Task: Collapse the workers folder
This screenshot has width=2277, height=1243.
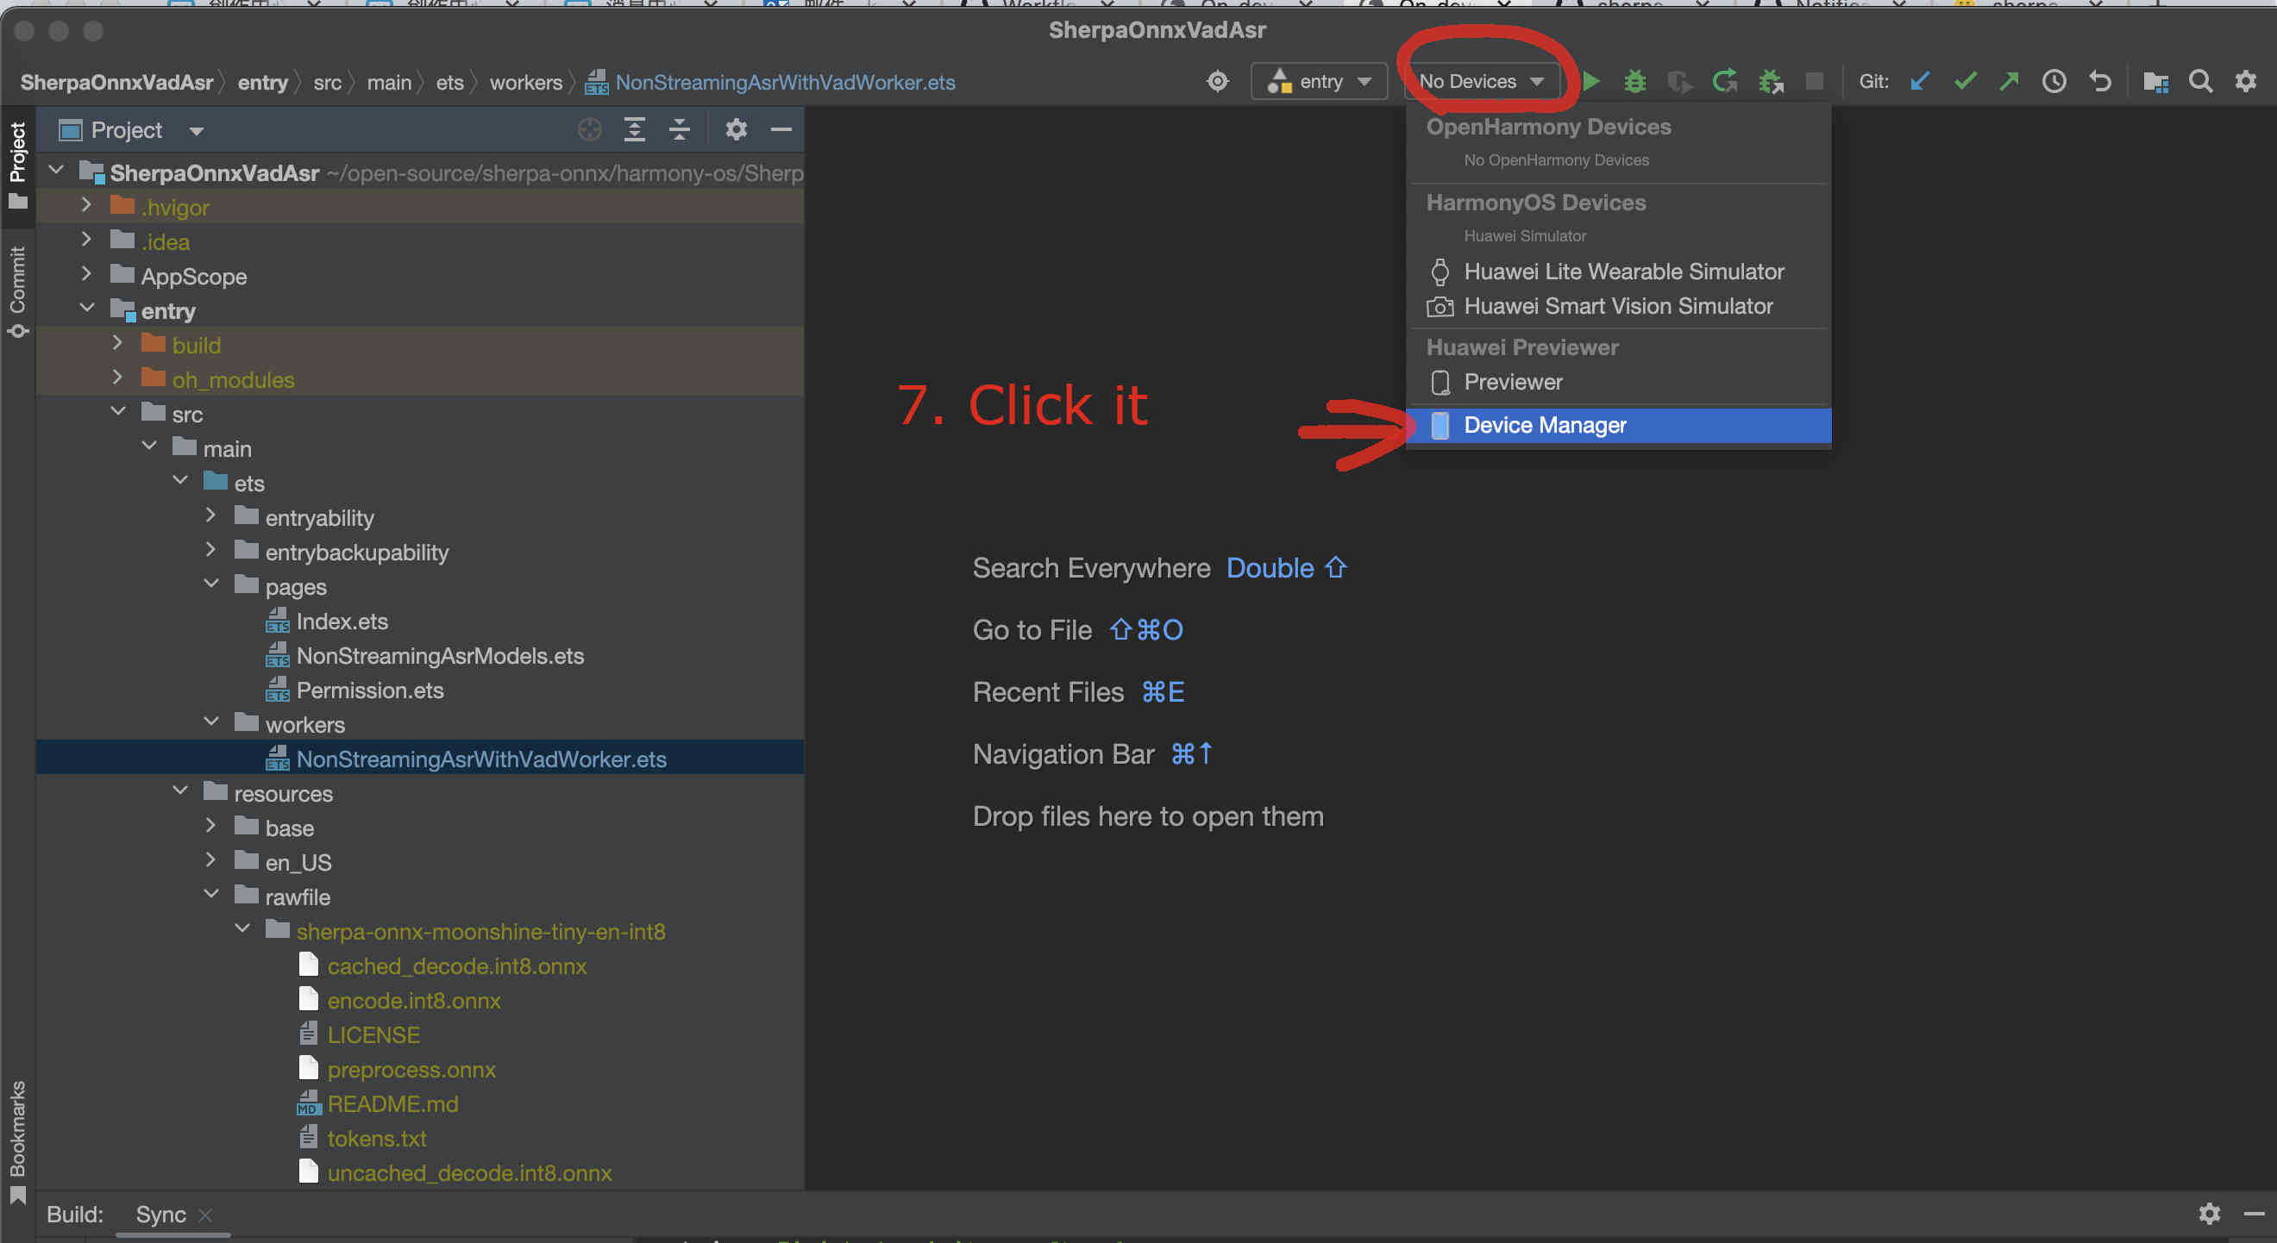Action: 211,721
